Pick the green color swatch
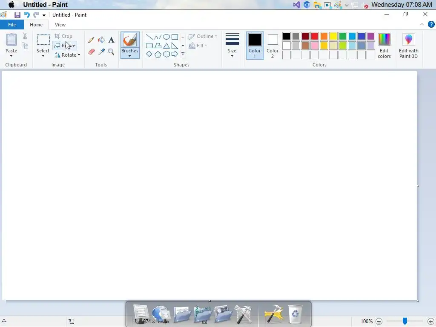436x327 pixels. pos(343,36)
